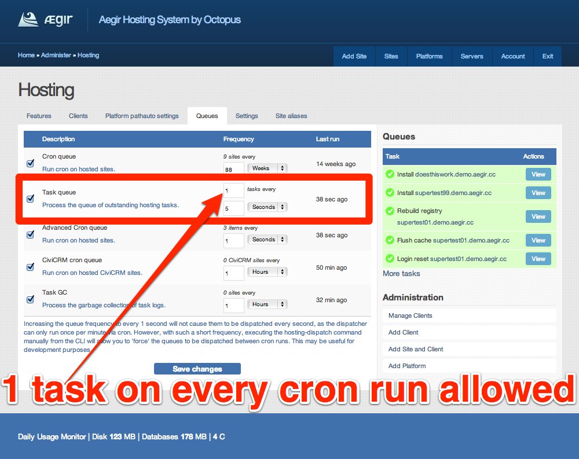Screen dimensions: 579x459
Task: Open the Task queue Seconds unit dropdown
Action: 267,207
